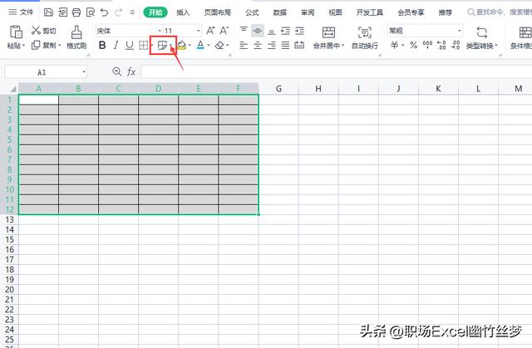Switch to the 插入 tab
The height and width of the screenshot is (348, 532).
point(183,12)
